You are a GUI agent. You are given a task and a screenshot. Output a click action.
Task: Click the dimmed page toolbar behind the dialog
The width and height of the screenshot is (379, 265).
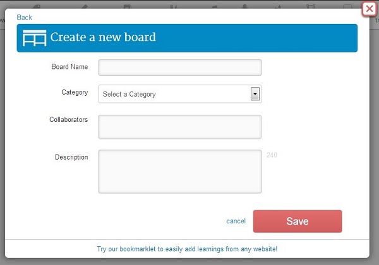(x=189, y=4)
